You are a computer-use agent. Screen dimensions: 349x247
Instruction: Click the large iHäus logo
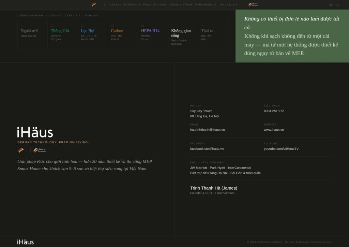[x=35, y=132]
